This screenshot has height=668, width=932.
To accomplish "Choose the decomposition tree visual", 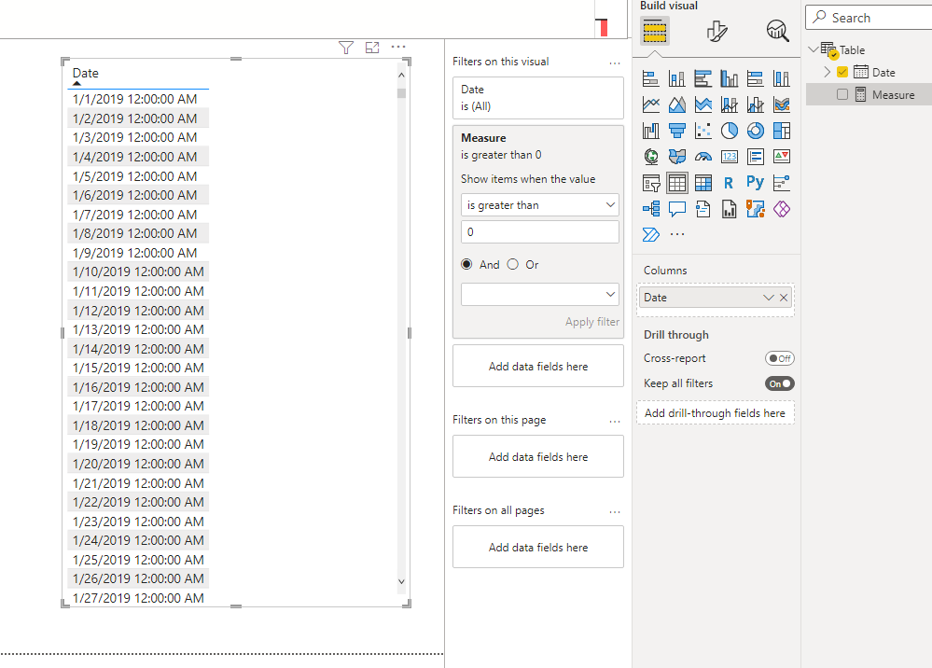I will pos(651,209).
